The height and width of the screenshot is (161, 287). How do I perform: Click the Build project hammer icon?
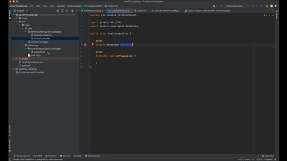[x=221, y=6]
